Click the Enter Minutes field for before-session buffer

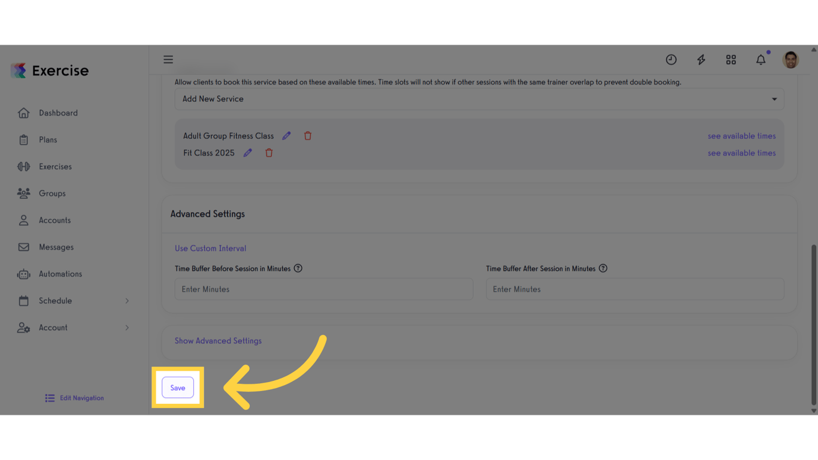coord(323,289)
